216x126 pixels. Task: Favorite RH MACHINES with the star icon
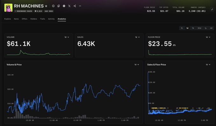[46, 6]
